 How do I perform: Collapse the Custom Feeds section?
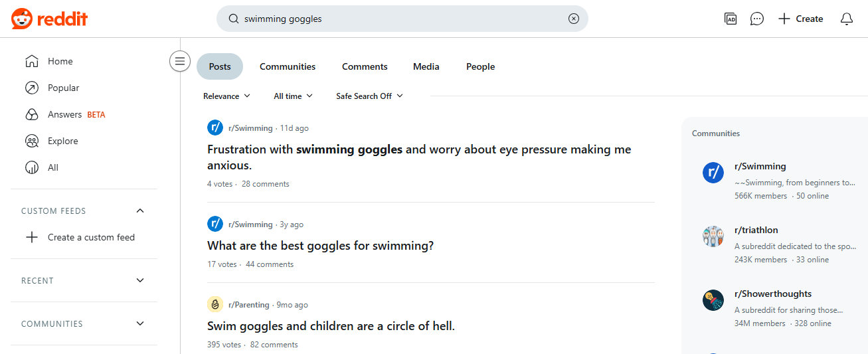click(139, 211)
